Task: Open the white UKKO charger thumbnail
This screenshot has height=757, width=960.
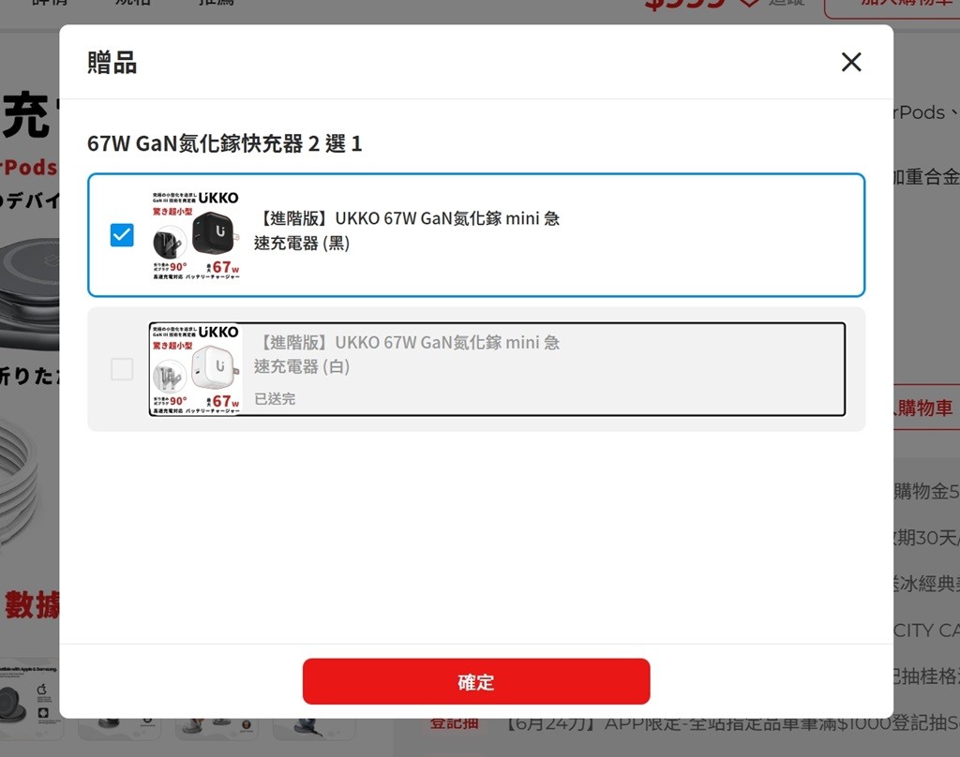Action: tap(196, 369)
